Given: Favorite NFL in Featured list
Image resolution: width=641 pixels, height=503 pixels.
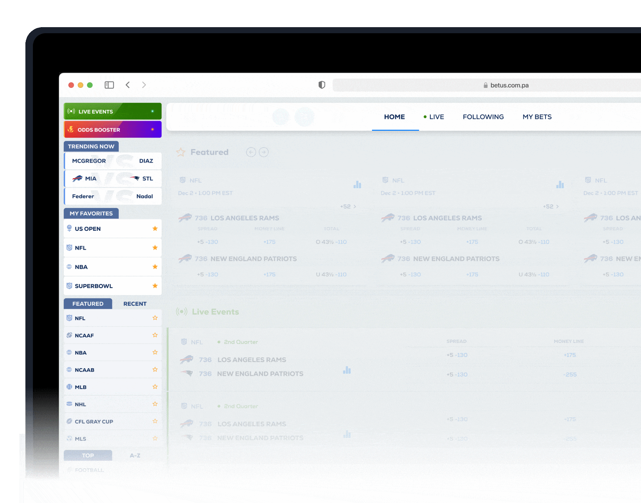Looking at the screenshot, I should [x=155, y=318].
